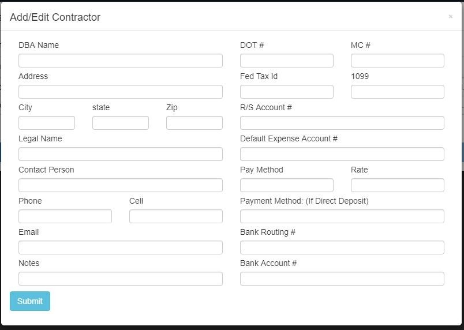Select the Rate input box
The height and width of the screenshot is (330, 464).
tap(398, 185)
